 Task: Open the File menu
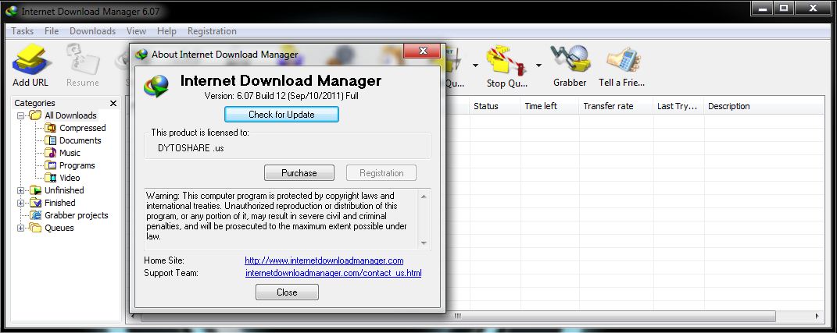[52, 31]
